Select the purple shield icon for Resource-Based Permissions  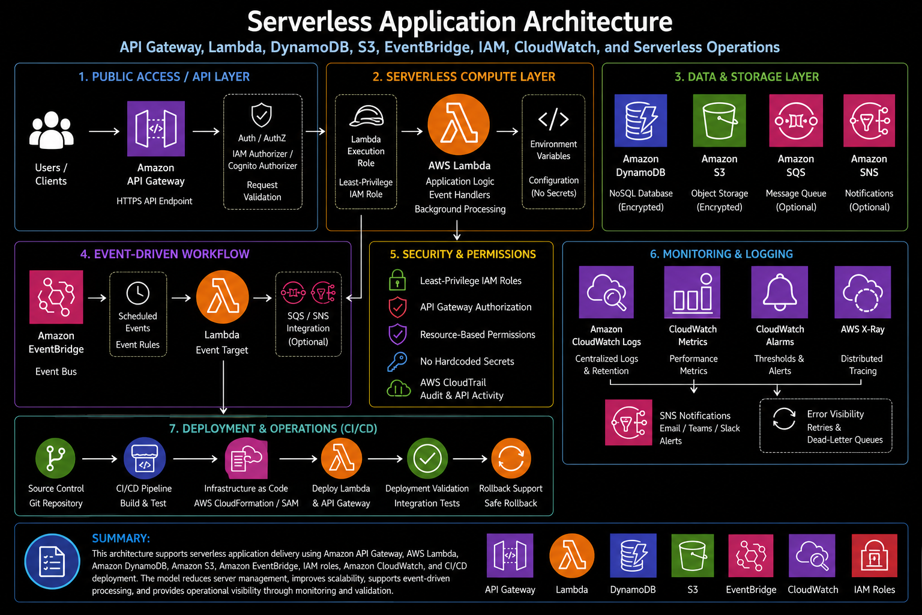pos(397,335)
